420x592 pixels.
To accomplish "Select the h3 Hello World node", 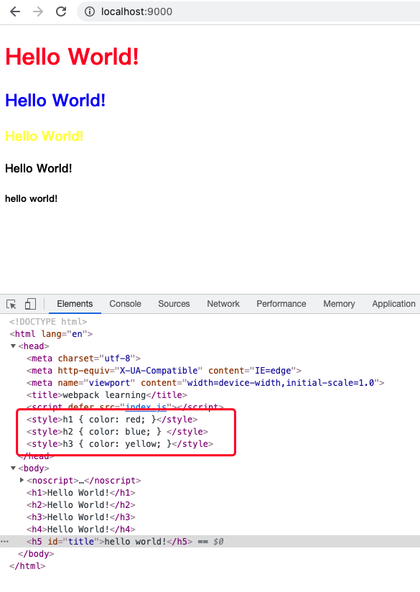I will coord(80,517).
